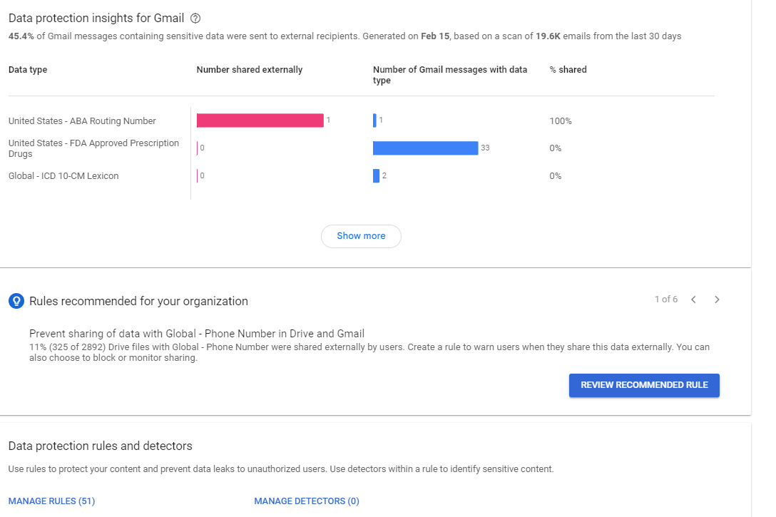The width and height of the screenshot is (776, 517).
Task: Click the Number shared externally column header
Action: (249, 69)
